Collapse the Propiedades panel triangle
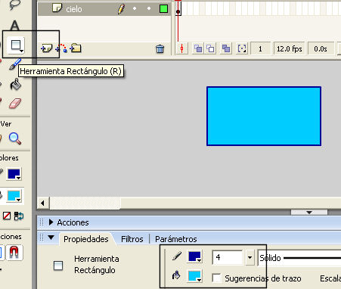The image size is (341, 289). pos(51,238)
